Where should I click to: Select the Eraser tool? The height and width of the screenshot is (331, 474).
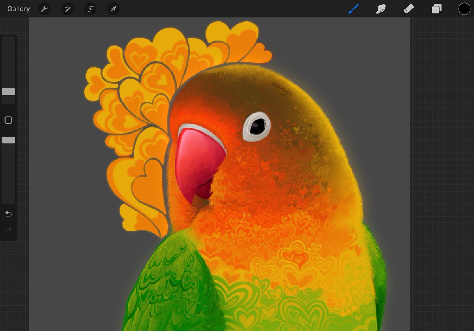tap(409, 9)
